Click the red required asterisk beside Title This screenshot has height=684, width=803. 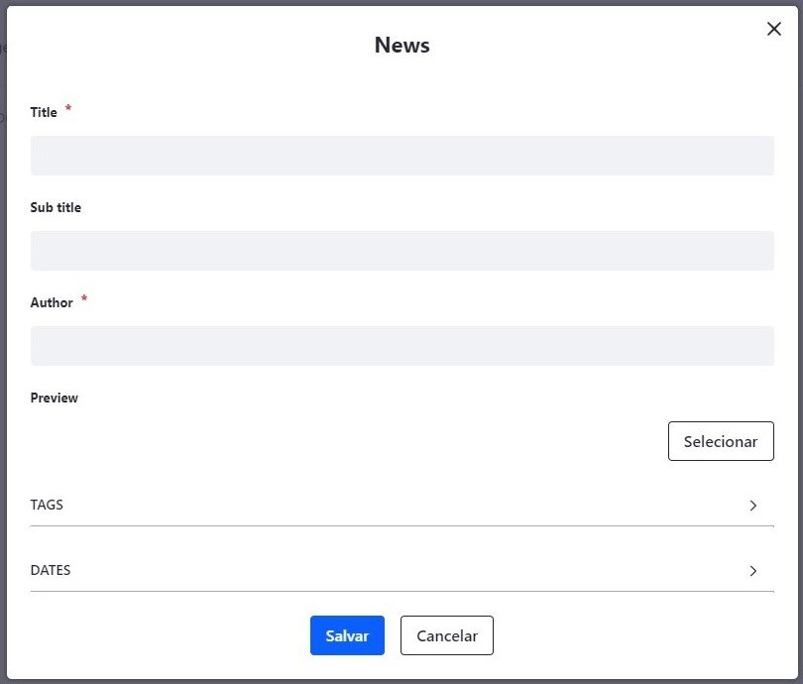[68, 108]
